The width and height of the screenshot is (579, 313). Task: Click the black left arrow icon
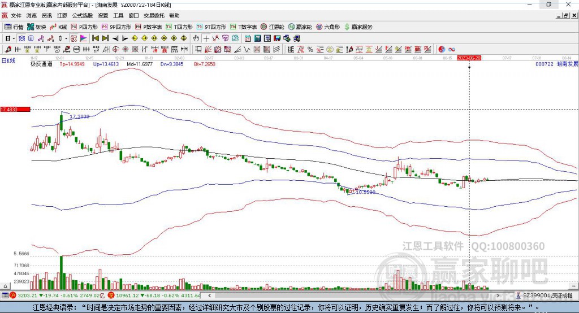point(115,38)
